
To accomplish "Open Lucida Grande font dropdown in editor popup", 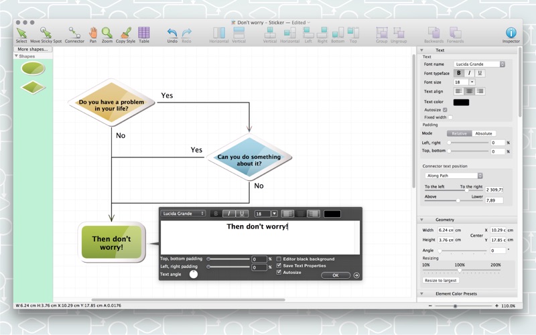I will click(183, 213).
